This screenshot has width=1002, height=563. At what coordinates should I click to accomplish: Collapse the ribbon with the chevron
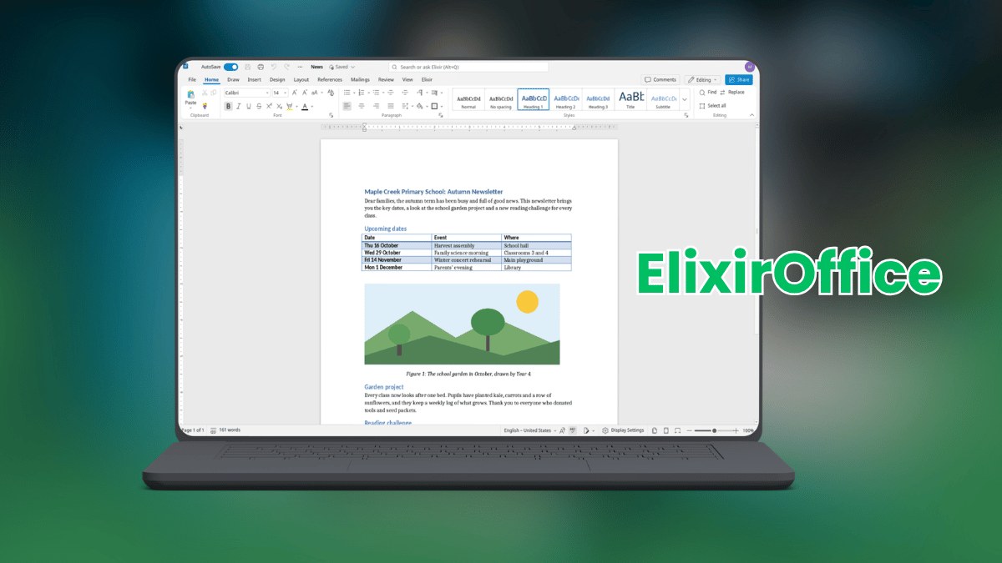tap(752, 115)
